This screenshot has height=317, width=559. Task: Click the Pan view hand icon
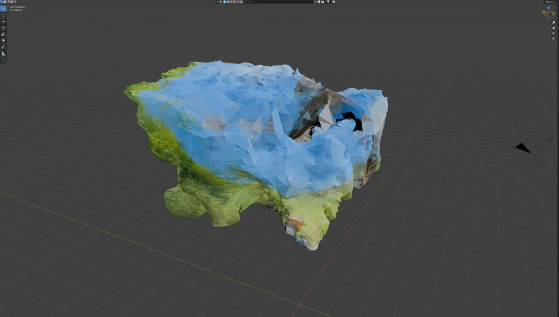553,28
